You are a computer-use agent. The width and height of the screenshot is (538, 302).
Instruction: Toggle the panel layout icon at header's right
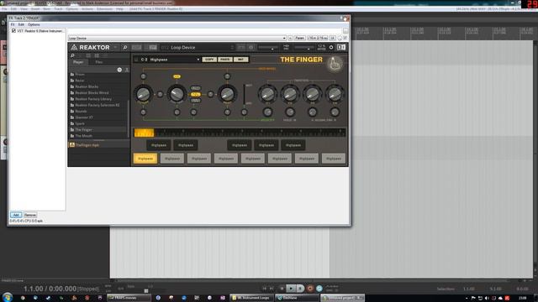point(341,47)
